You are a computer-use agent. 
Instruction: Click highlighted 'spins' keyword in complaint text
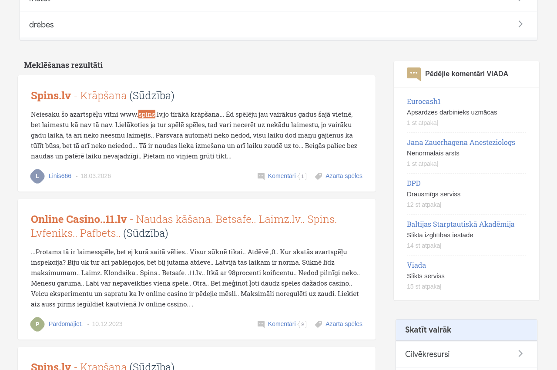147,114
